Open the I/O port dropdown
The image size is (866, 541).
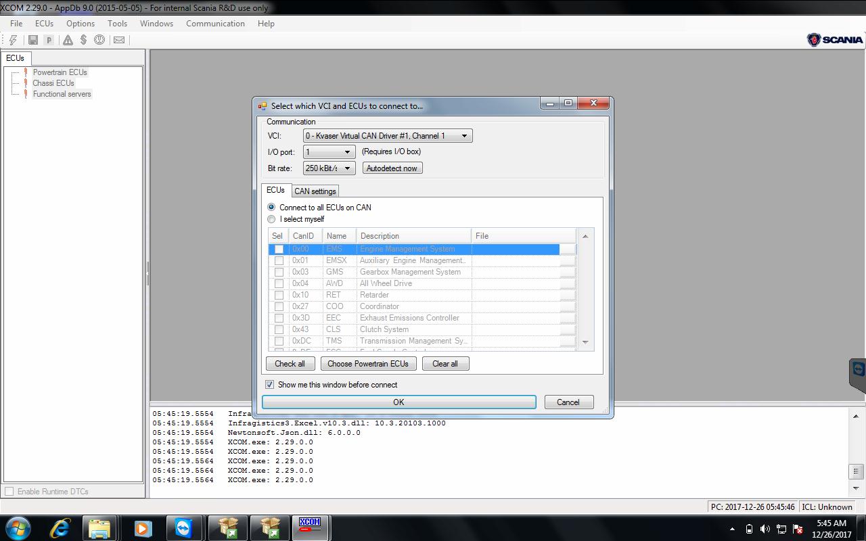tap(329, 152)
